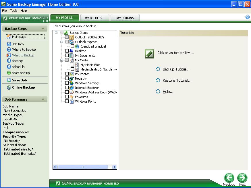Switch to the My Plugins tab

click(125, 18)
